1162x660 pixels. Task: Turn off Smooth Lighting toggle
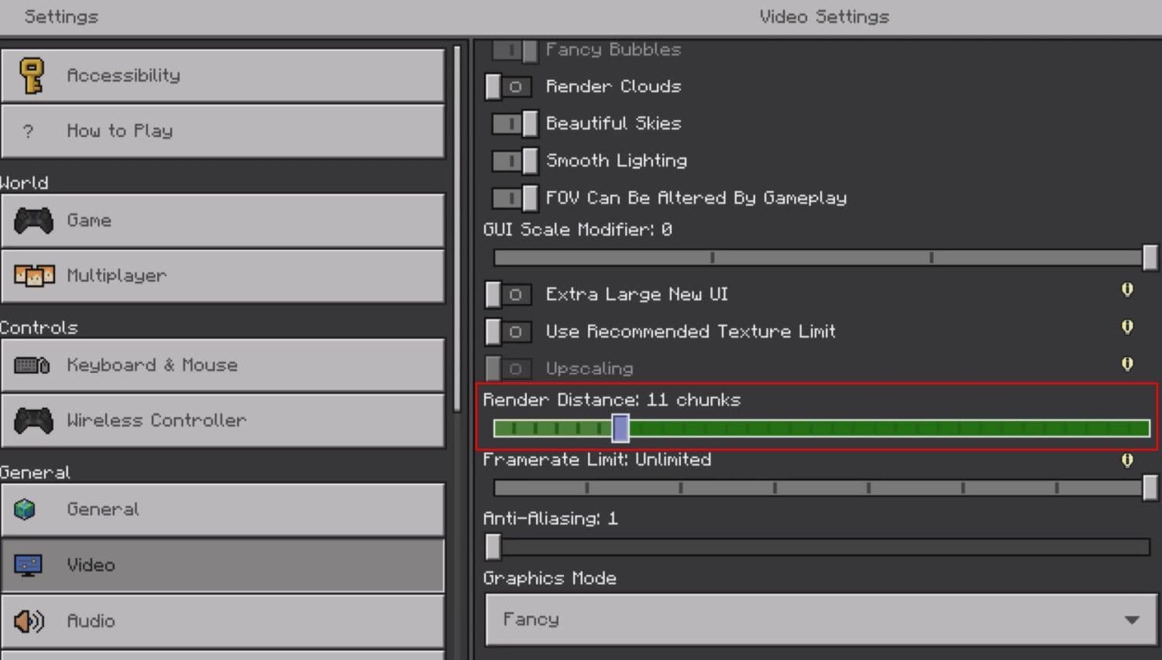coord(514,160)
